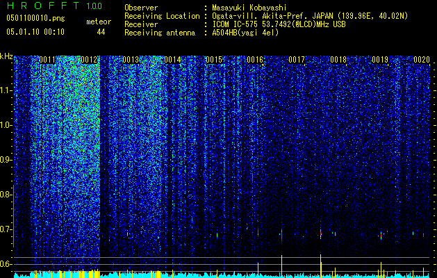
Task: Click the HROFFT 1.0.0 title text
Action: coord(54,6)
